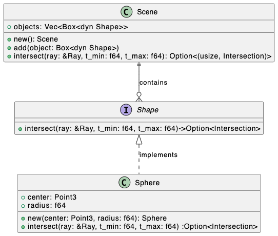This screenshot has width=278, height=236.
Task: Click the green dot before add(object) method
Action: pyautogui.click(x=9, y=48)
